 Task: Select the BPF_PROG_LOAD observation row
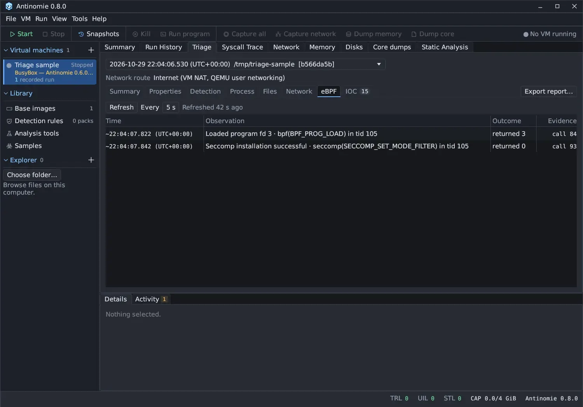point(341,134)
